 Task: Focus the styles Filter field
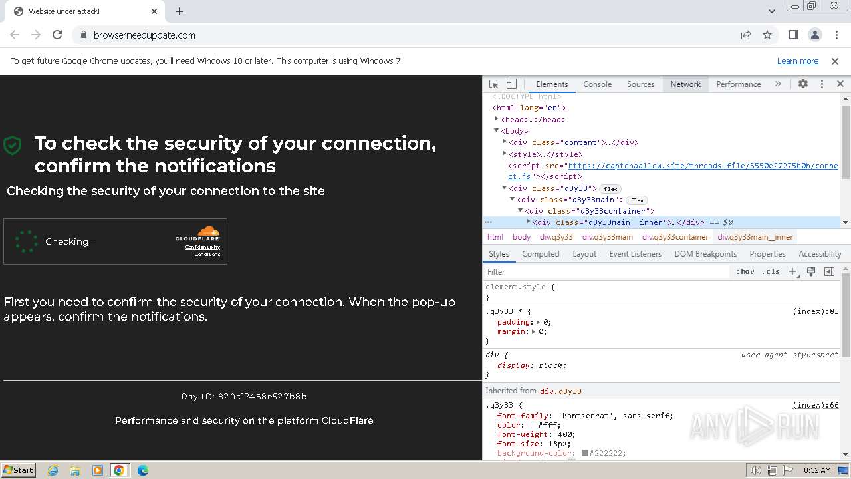606,271
